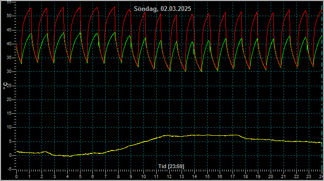Click hour 12 on the time axis

pos(169,177)
